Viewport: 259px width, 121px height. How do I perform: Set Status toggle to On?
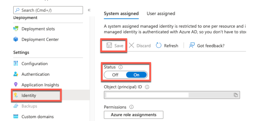pyautogui.click(x=136, y=75)
